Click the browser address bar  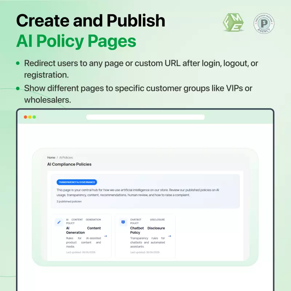point(145,117)
